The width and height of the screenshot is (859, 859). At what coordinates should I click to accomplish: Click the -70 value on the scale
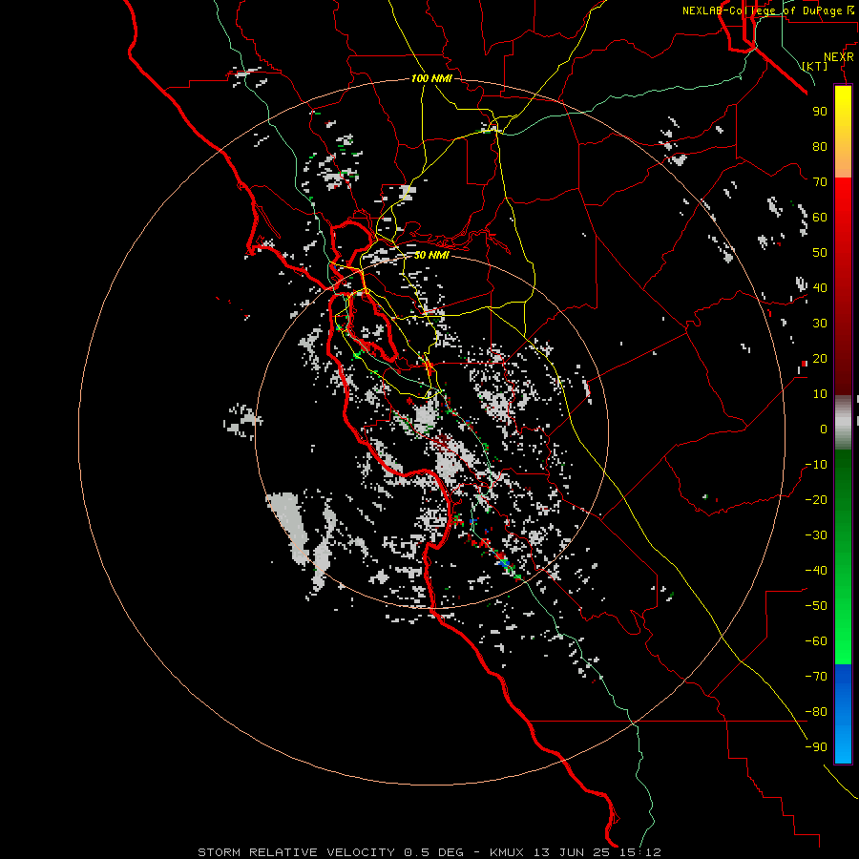coord(816,677)
